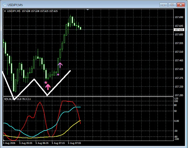This screenshot has width=188, height=148.
Task: Click the 157.420 price axis label
Action: point(179,69)
